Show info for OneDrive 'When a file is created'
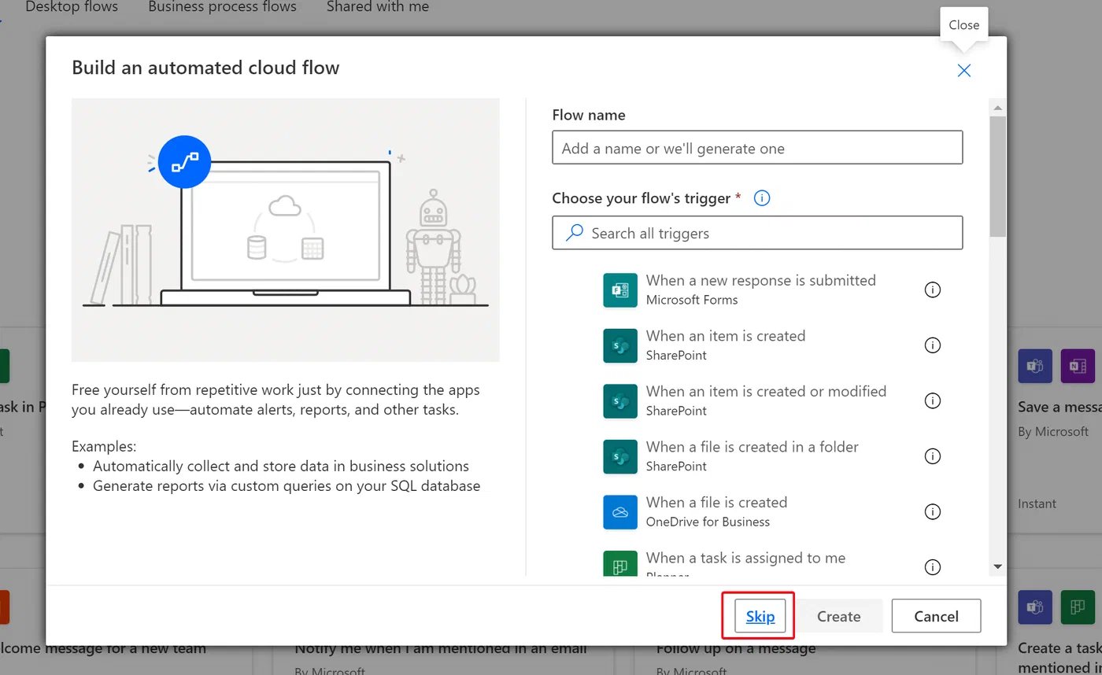This screenshot has width=1102, height=675. (933, 511)
